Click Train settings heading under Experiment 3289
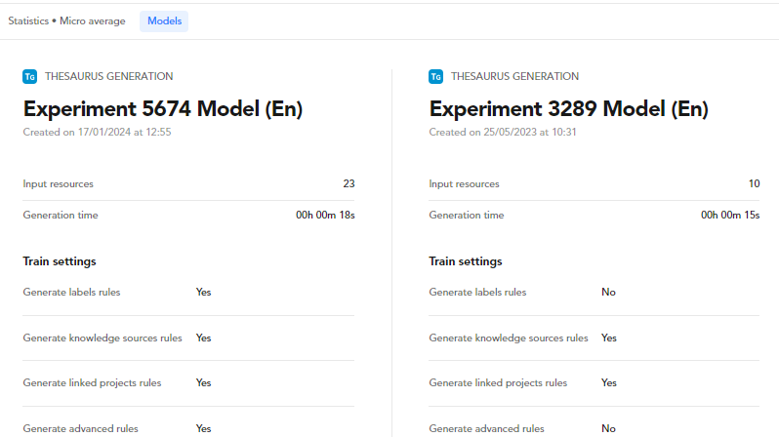This screenshot has width=779, height=437. click(465, 261)
